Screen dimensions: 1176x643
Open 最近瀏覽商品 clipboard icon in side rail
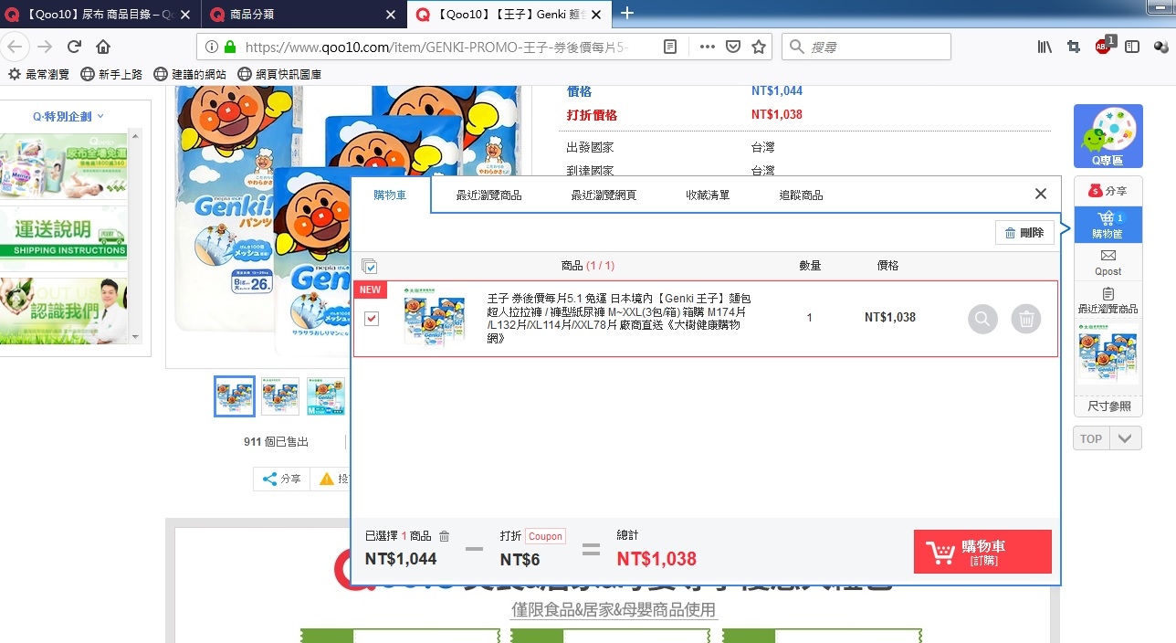coord(1108,300)
